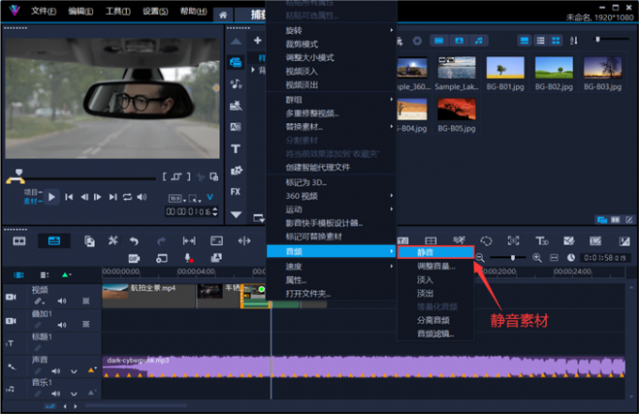Open the aspect ratio 16:9 dropdown
Image resolution: width=639 pixels, height=414 pixels.
pos(178,199)
